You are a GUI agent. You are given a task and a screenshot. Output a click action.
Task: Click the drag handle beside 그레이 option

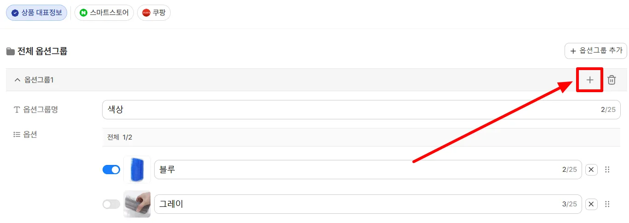[607, 204]
